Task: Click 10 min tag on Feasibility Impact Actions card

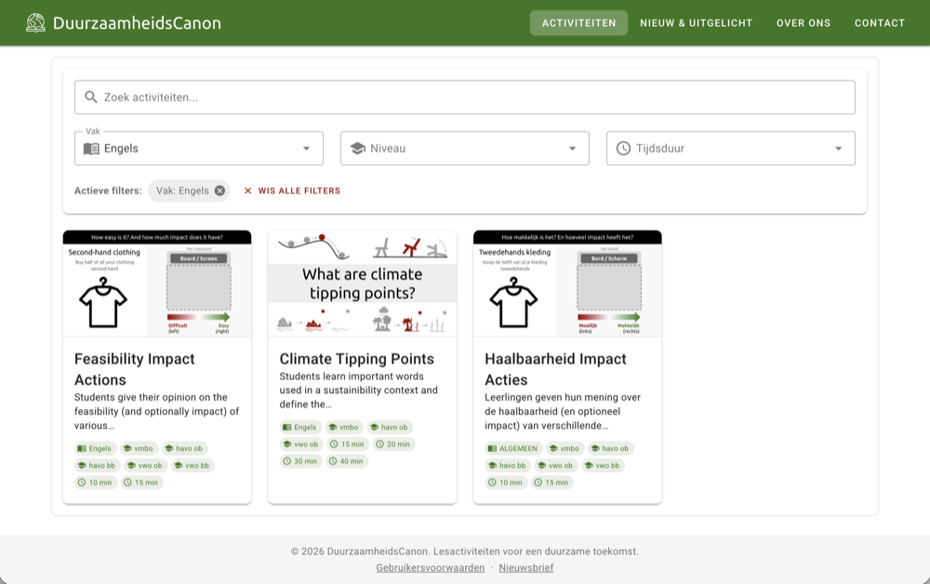Action: (x=94, y=483)
